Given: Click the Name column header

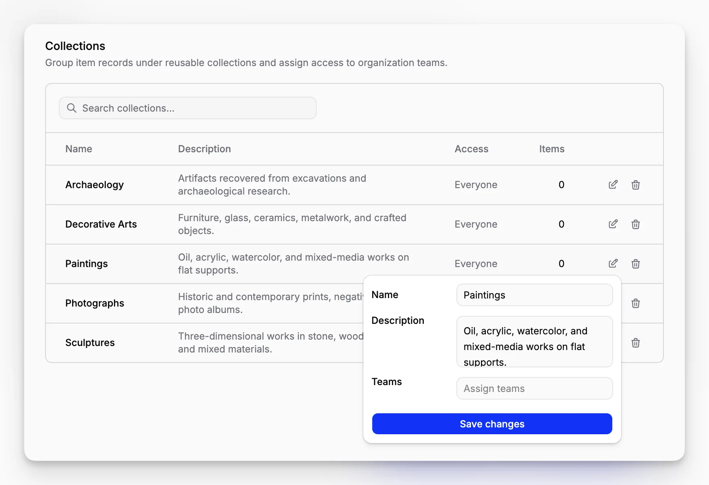Looking at the screenshot, I should tap(79, 149).
